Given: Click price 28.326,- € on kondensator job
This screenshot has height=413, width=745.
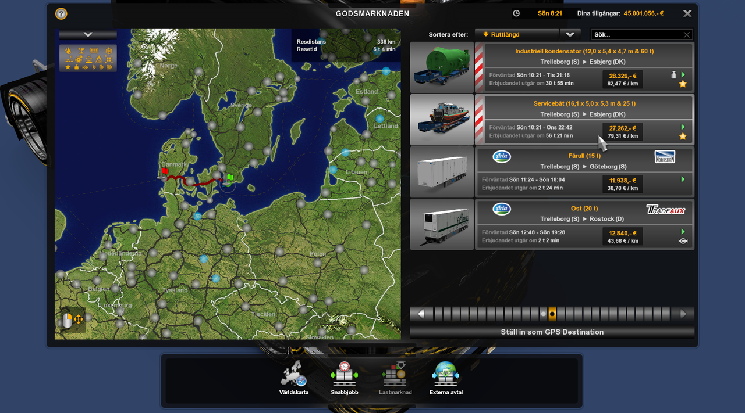Looking at the screenshot, I should 622,76.
